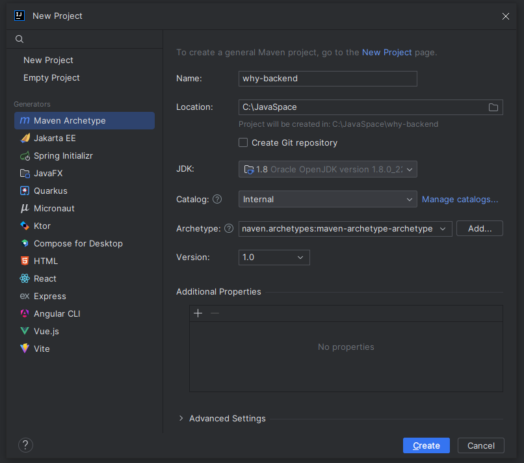Click the Compose for Desktop icon
Screen dimensions: 524x463
tap(25, 243)
